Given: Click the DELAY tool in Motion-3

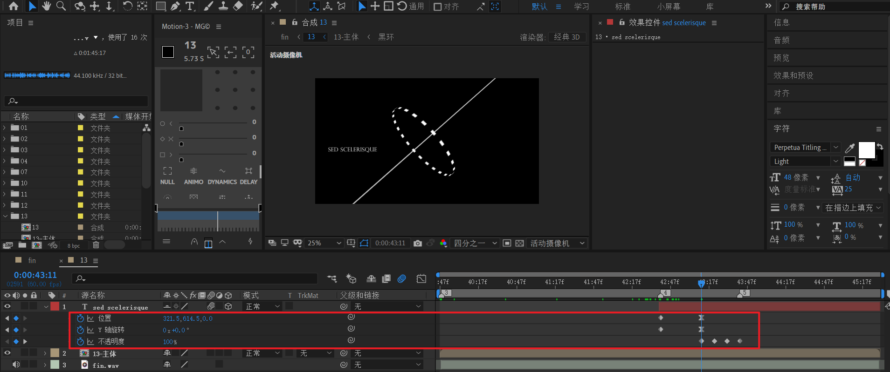Looking at the screenshot, I should pyautogui.click(x=248, y=176).
